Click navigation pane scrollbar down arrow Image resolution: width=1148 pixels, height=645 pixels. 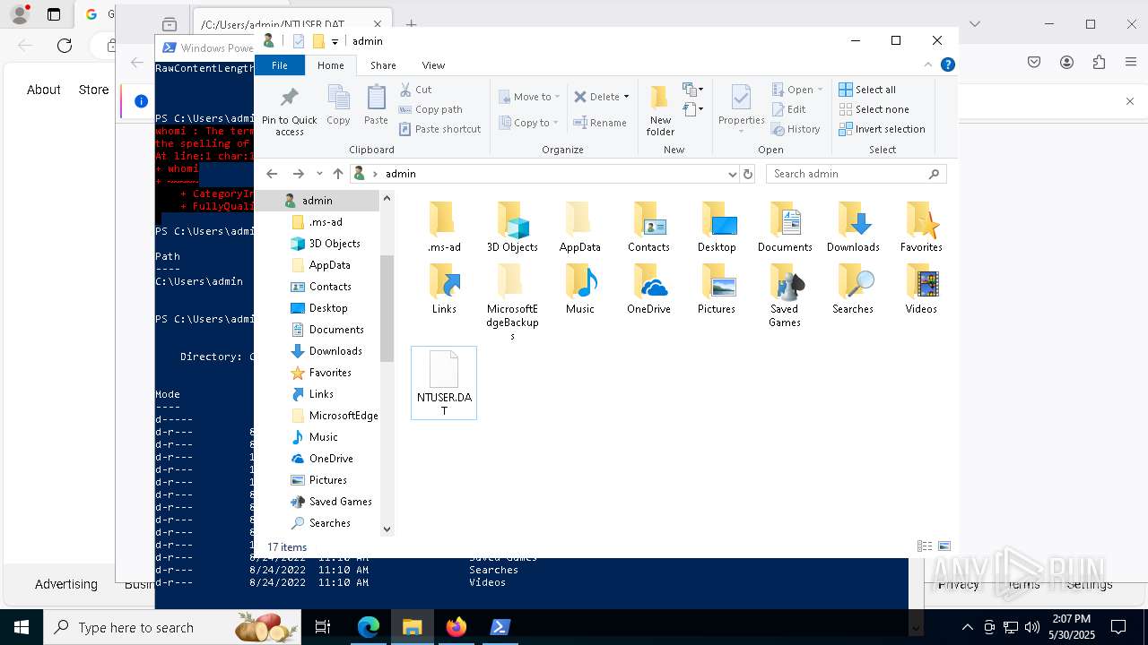pos(387,529)
